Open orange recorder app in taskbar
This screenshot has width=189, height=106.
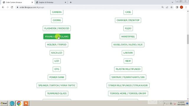pyautogui.click(x=26, y=103)
